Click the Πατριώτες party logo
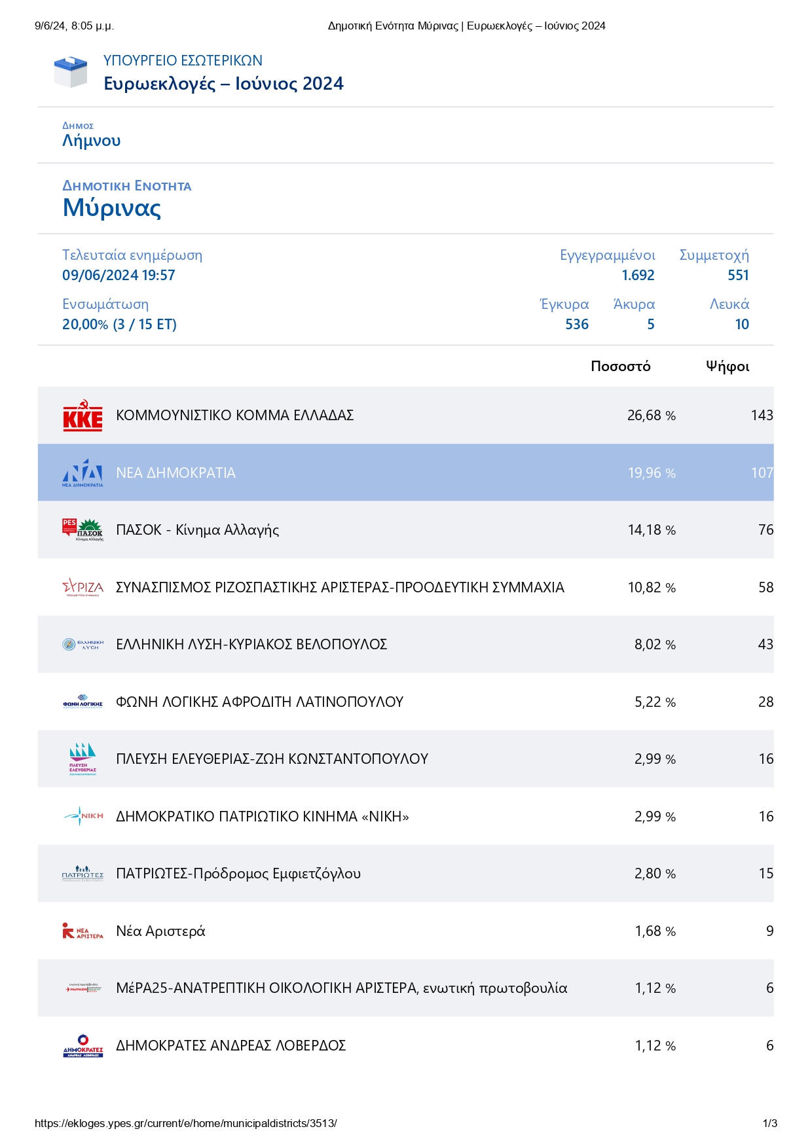This screenshot has width=812, height=1148. tap(83, 873)
